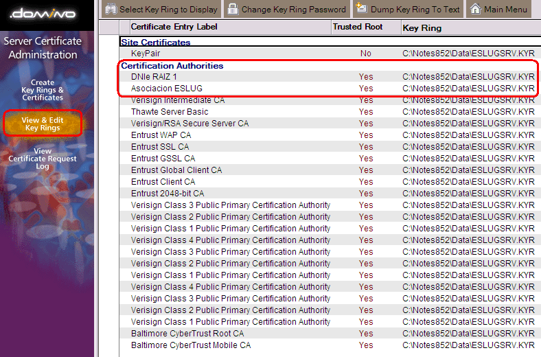This screenshot has height=357, width=541.
Task: Open the DNIe RAIZ 1 entry
Action: (154, 77)
